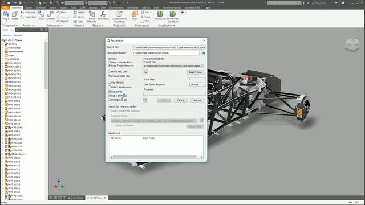The image size is (365, 205).
Task: Select the Free Move tool
Action: pos(28,13)
